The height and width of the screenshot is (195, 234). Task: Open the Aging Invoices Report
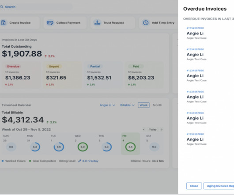219,186
